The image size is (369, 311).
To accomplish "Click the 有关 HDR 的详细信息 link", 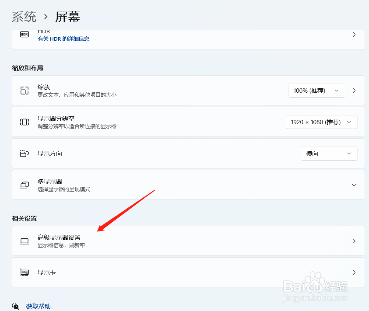I will pos(63,39).
